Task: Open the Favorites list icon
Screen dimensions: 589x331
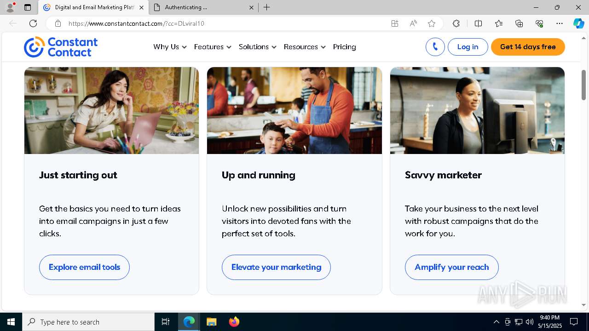Action: coord(499,23)
